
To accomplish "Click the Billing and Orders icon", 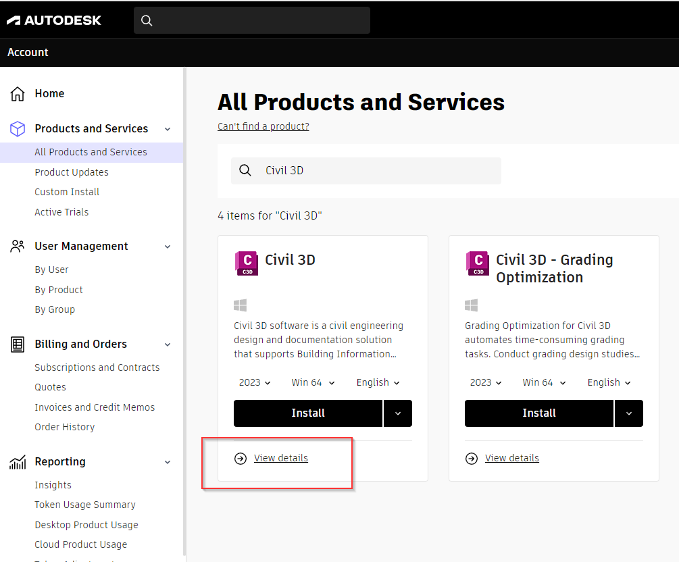I will pos(18,344).
